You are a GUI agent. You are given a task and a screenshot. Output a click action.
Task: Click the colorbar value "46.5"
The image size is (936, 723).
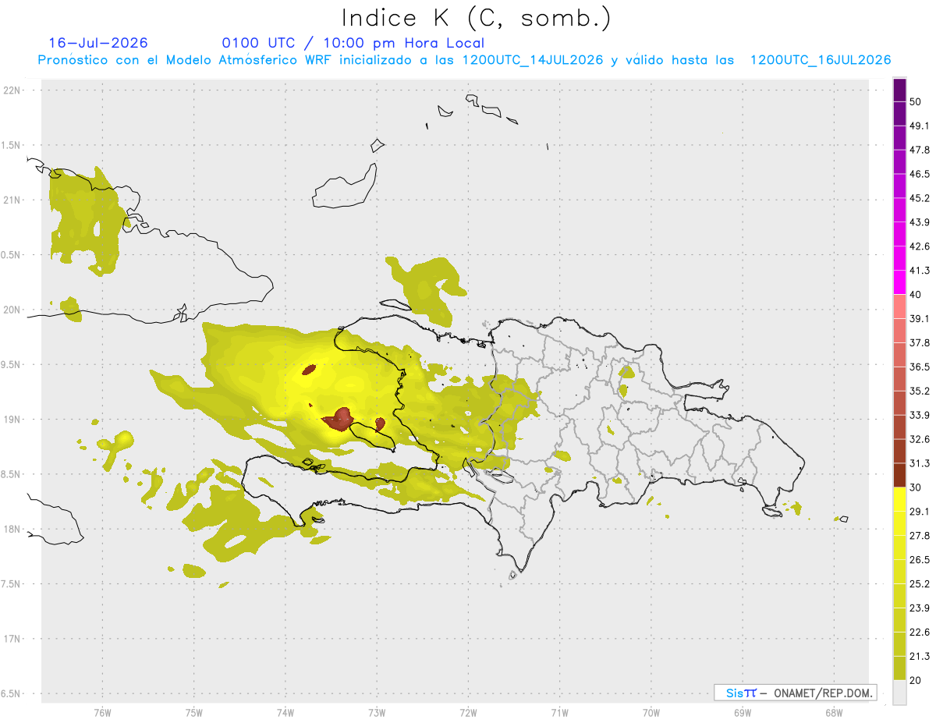click(x=920, y=174)
